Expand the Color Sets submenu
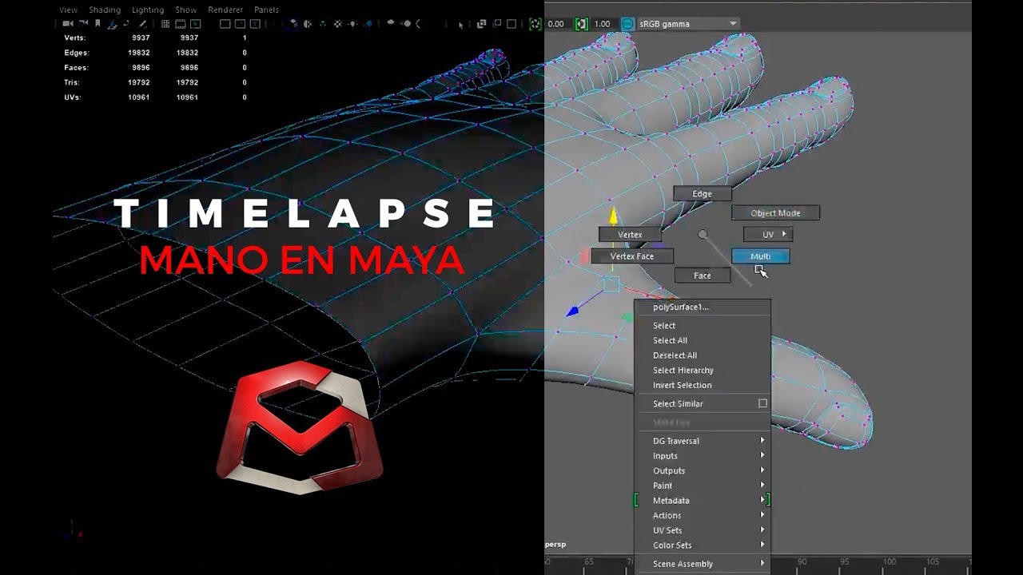Screen dimensions: 1023x575 [702, 545]
